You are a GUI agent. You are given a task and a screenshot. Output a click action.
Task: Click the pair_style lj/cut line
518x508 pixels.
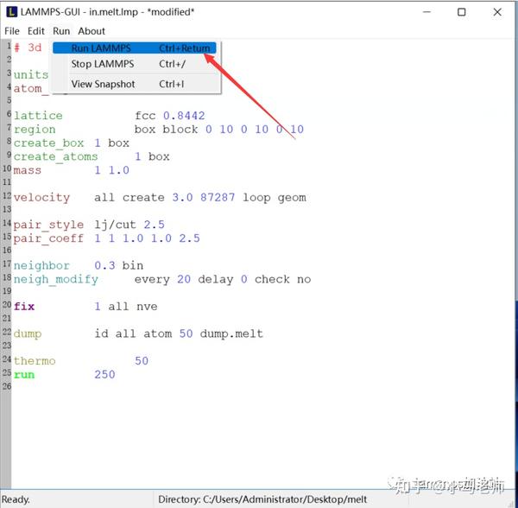pyautogui.click(x=89, y=225)
